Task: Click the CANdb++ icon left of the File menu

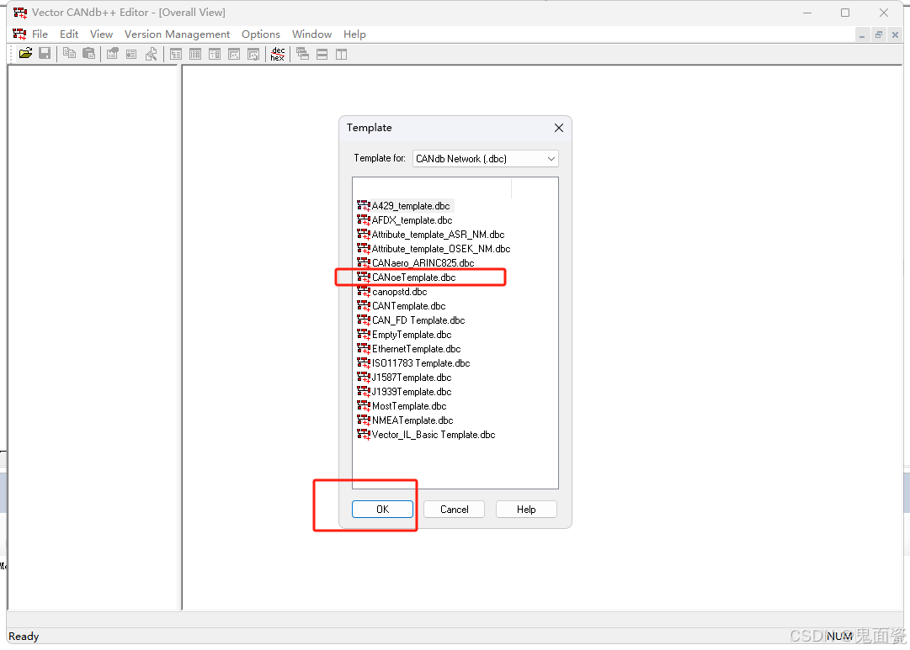Action: (19, 34)
